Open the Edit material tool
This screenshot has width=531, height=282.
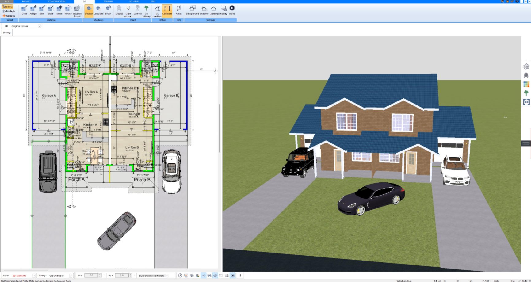[42, 10]
